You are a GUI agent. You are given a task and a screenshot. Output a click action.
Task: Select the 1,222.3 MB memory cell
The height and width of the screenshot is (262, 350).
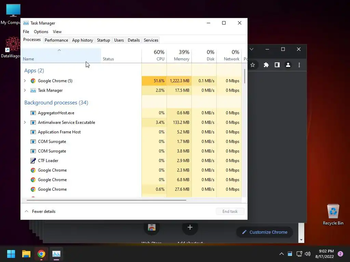pyautogui.click(x=179, y=81)
